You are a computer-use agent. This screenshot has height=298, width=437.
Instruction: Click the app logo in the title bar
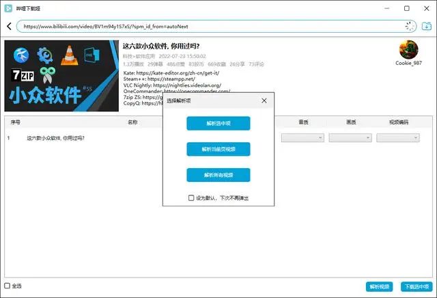pos(8,8)
